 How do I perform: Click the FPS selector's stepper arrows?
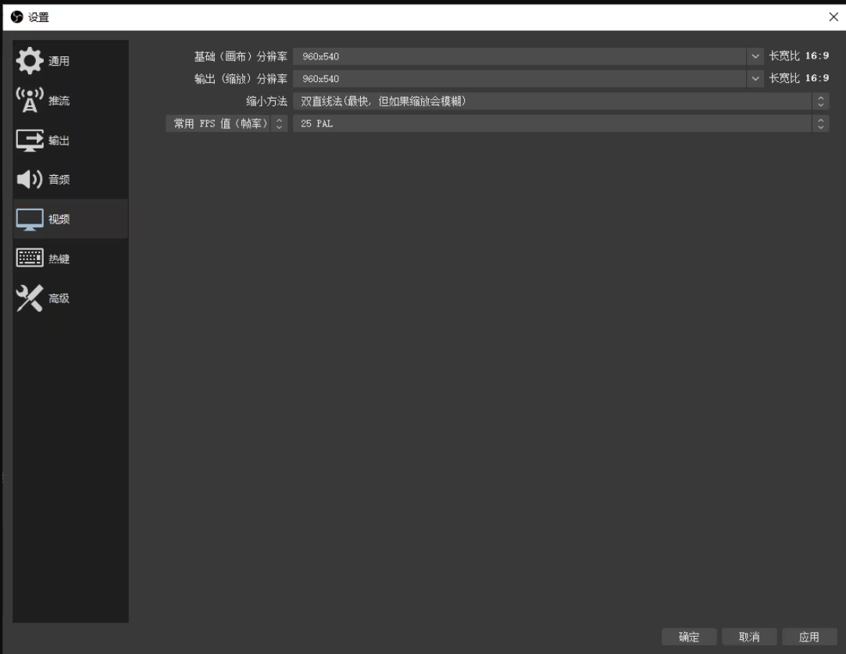pyautogui.click(x=279, y=123)
